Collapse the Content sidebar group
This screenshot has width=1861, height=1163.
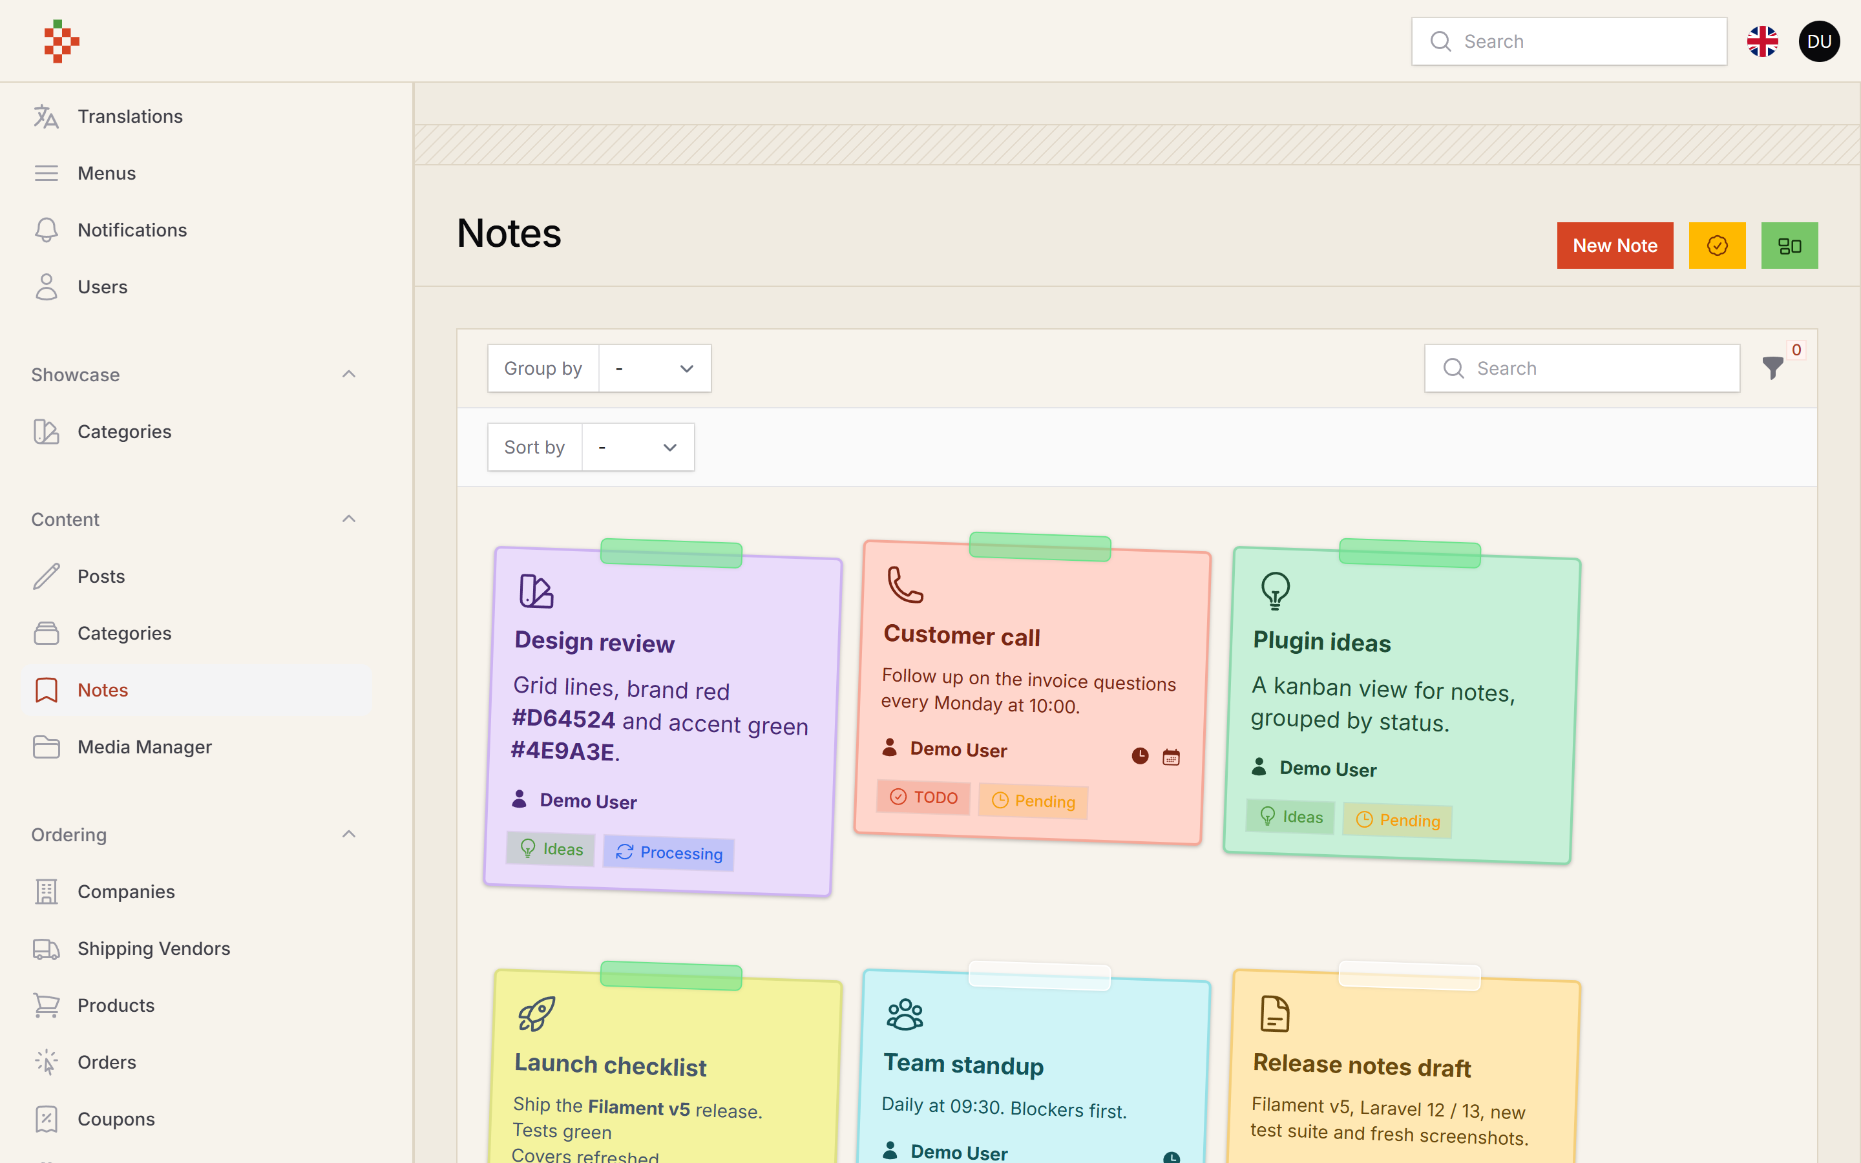click(x=348, y=519)
